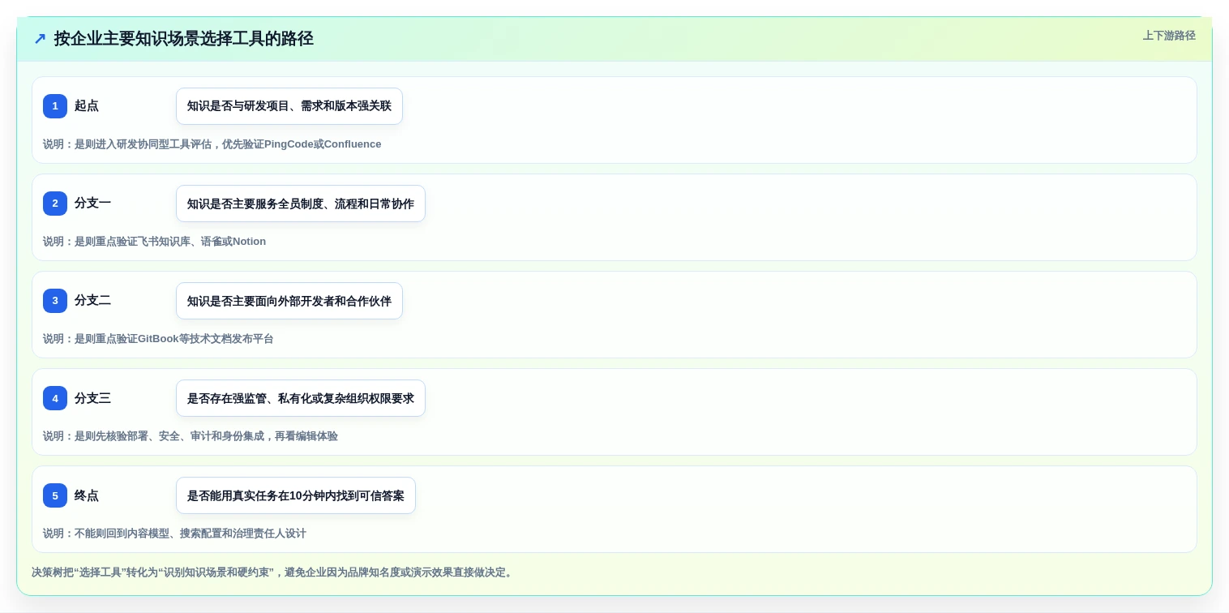The image size is (1229, 613).
Task: Click the step number 2 badge
Action: [55, 204]
